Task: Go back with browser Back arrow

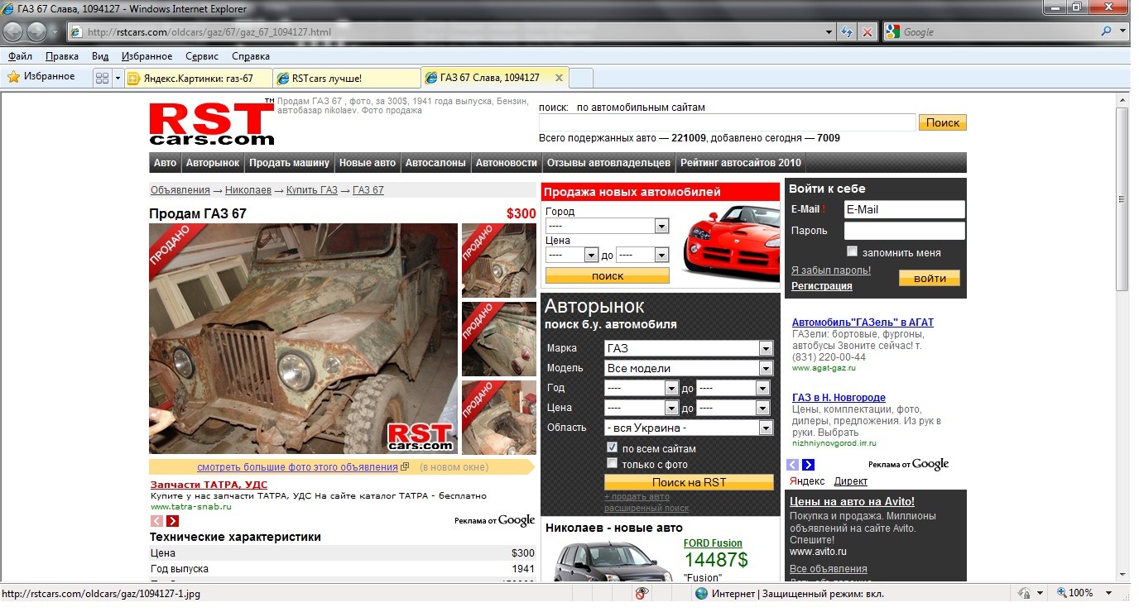Action: pos(14,32)
